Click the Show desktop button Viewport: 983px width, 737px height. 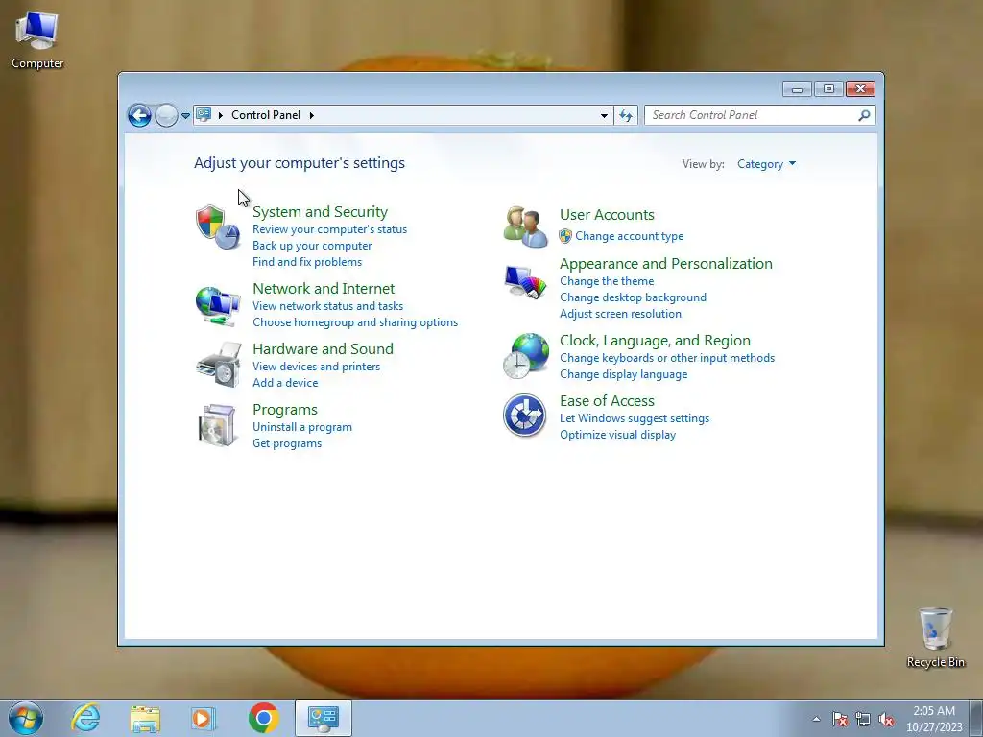tap(976, 718)
